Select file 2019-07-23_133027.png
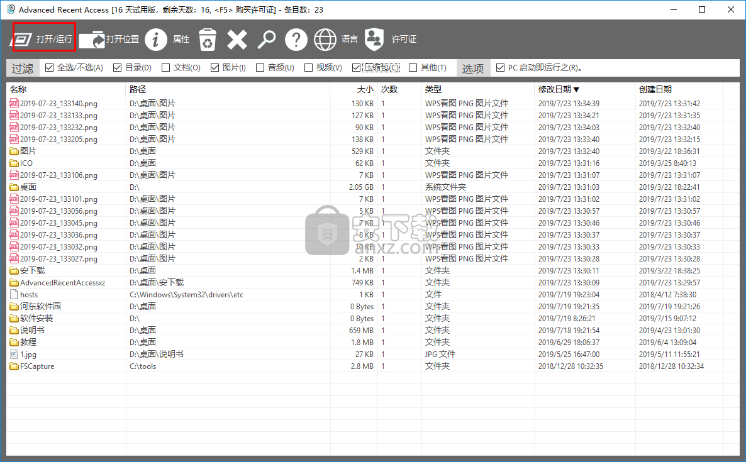The width and height of the screenshot is (746, 462). [58, 258]
